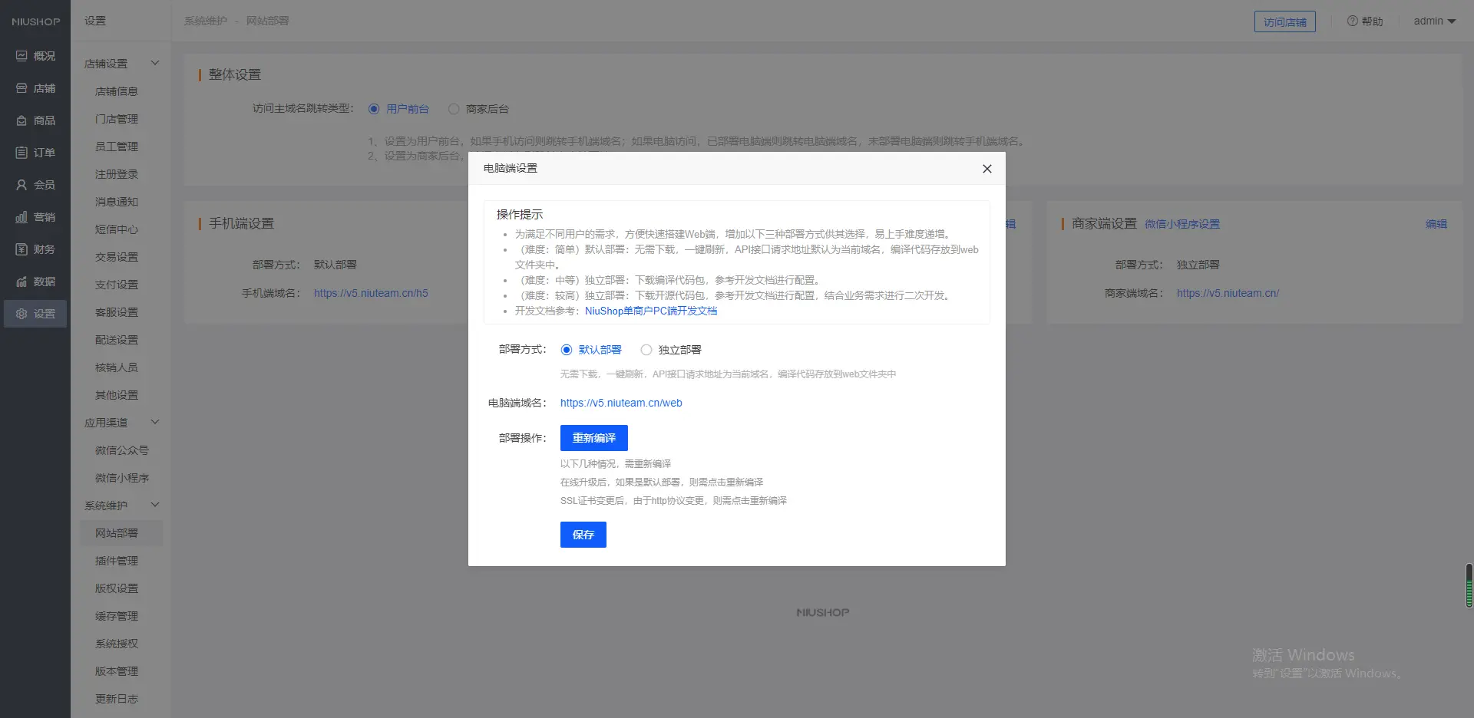Collapse the 应用渠道 section chevron
This screenshot has height=718, width=1474.
(x=155, y=422)
